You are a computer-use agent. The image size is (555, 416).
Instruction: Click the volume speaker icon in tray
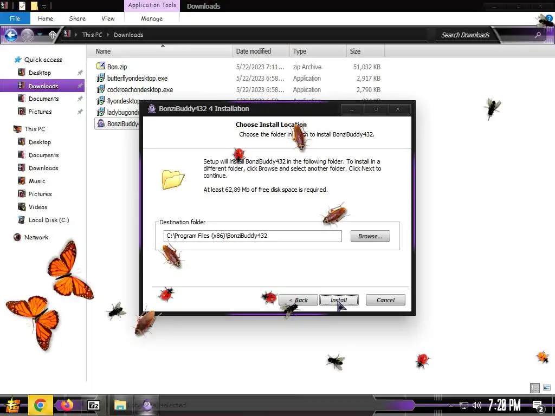click(477, 405)
